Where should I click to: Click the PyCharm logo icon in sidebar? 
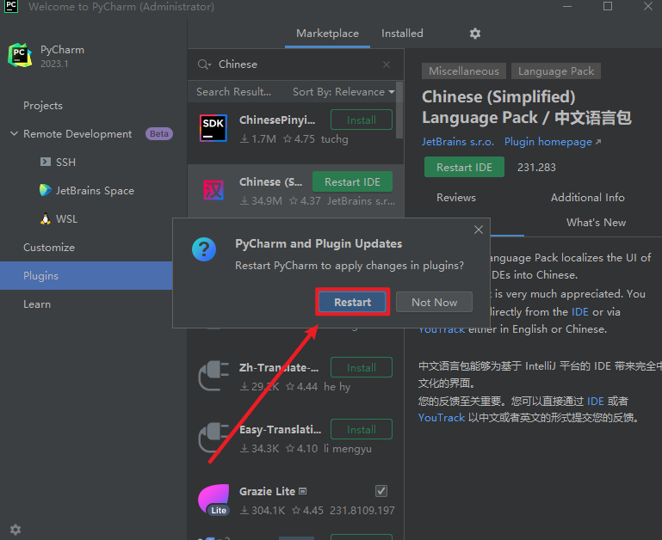click(20, 55)
